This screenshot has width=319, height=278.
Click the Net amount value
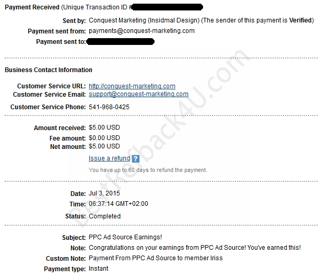click(x=104, y=146)
